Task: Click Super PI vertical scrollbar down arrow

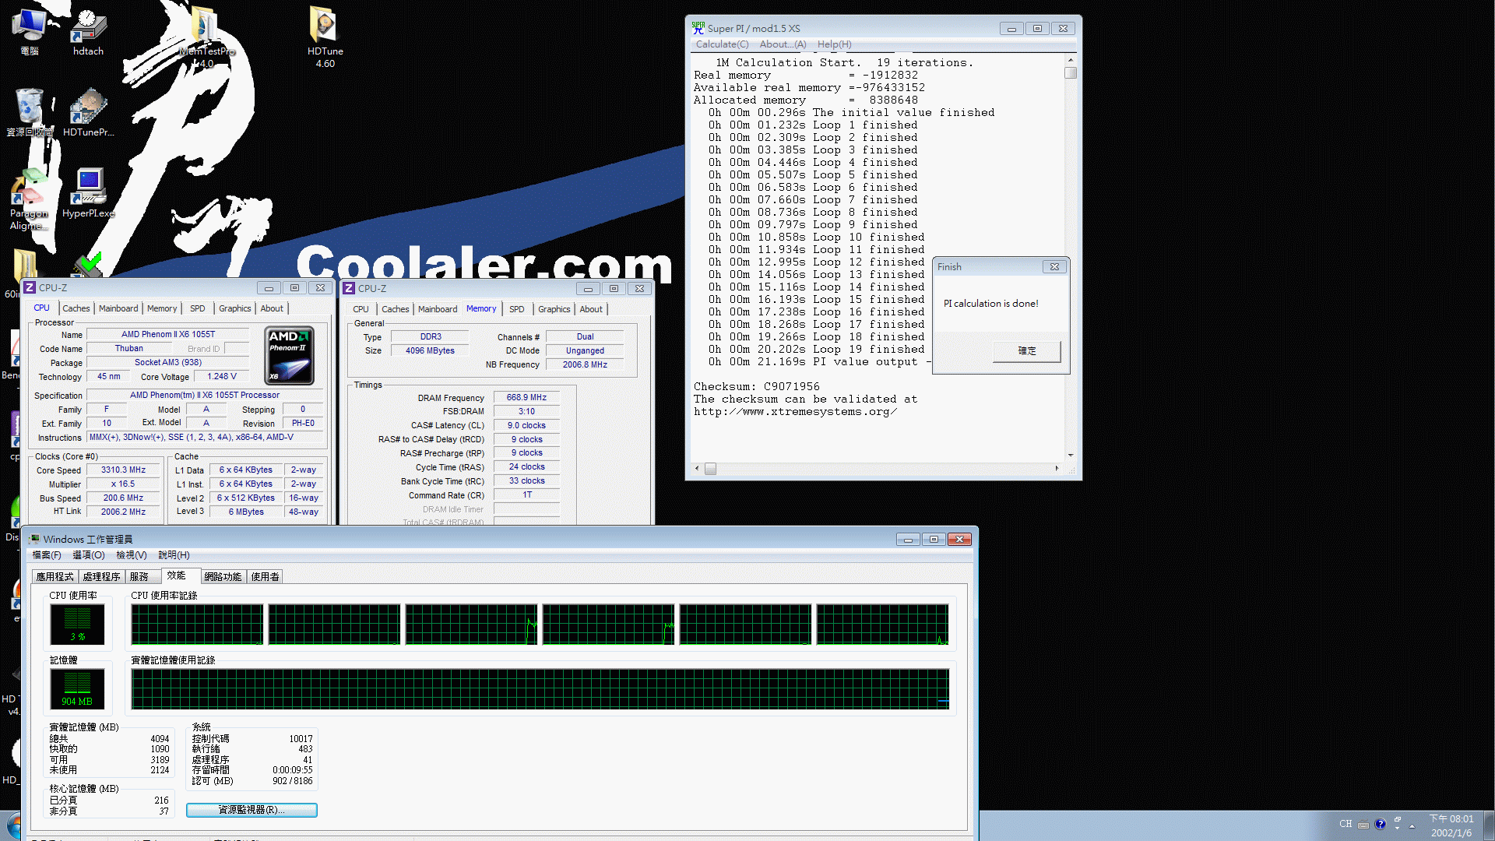Action: pyautogui.click(x=1071, y=455)
